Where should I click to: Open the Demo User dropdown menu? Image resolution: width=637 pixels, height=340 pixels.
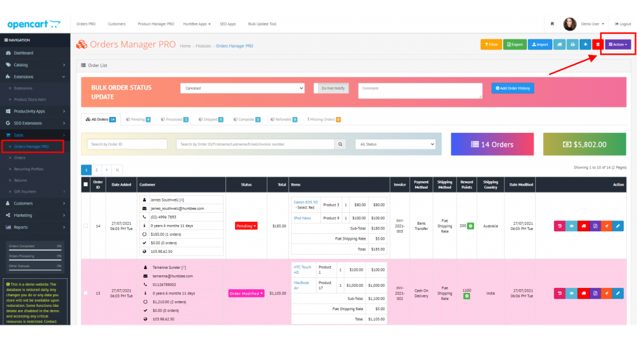592,24
